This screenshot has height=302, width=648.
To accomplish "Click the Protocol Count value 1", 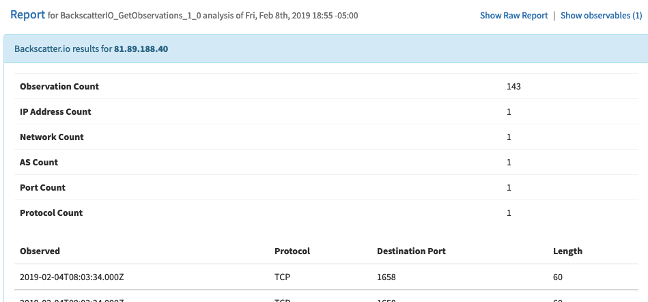I will [x=509, y=213].
